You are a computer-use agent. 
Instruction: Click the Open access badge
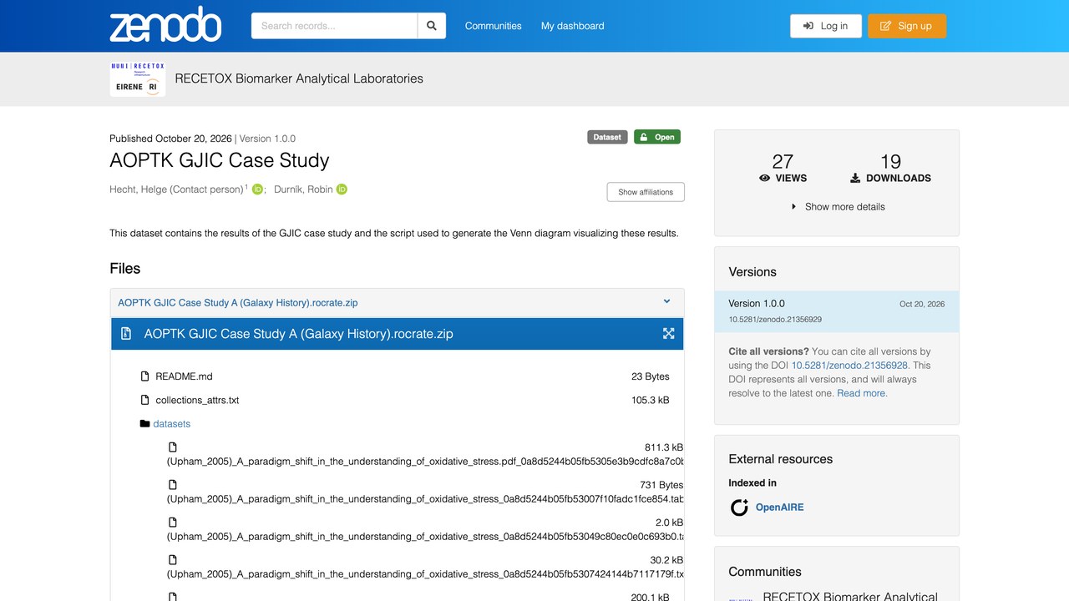coord(657,137)
